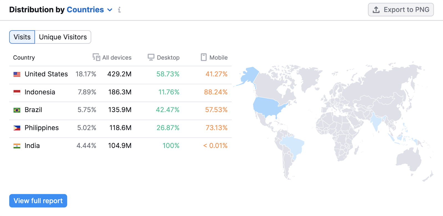The image size is (443, 216).
Task: Click the Country column header
Action: tap(24, 58)
